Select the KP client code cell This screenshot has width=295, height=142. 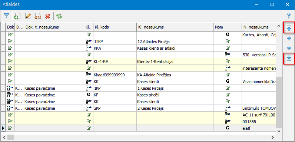tap(115, 95)
